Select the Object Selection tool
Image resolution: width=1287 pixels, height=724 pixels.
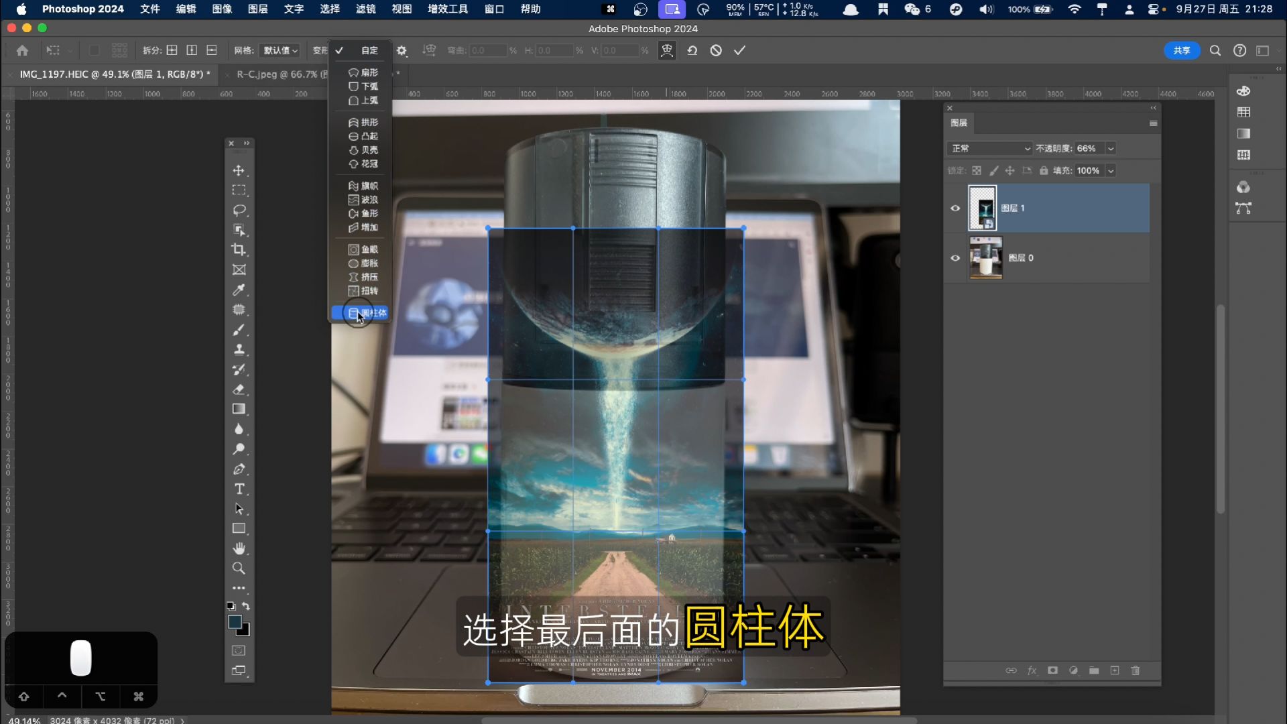[x=239, y=230]
